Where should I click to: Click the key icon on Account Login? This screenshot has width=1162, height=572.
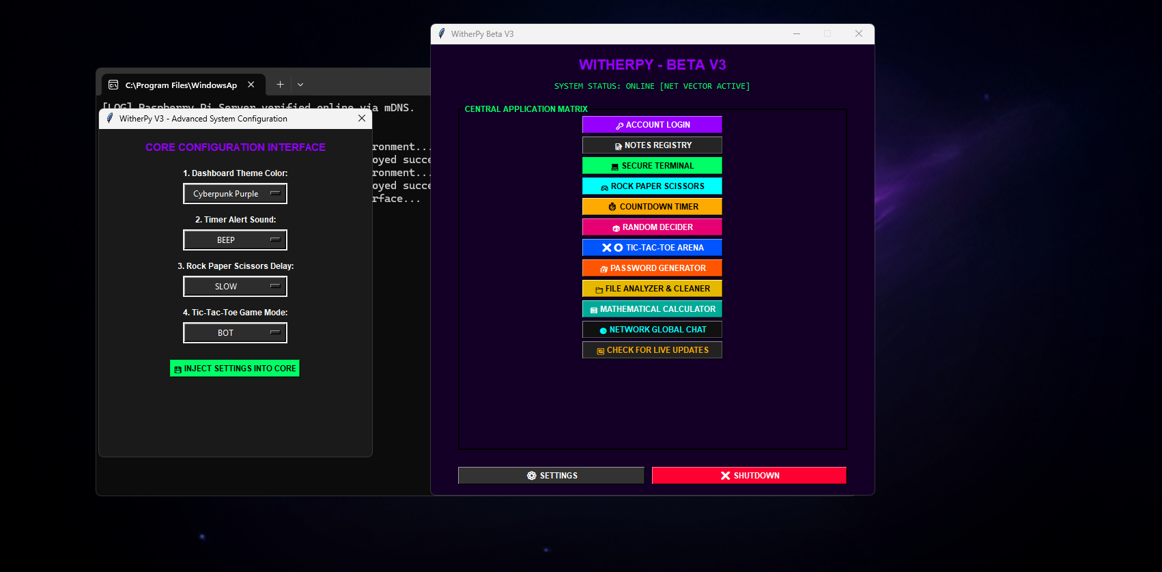tap(619, 126)
